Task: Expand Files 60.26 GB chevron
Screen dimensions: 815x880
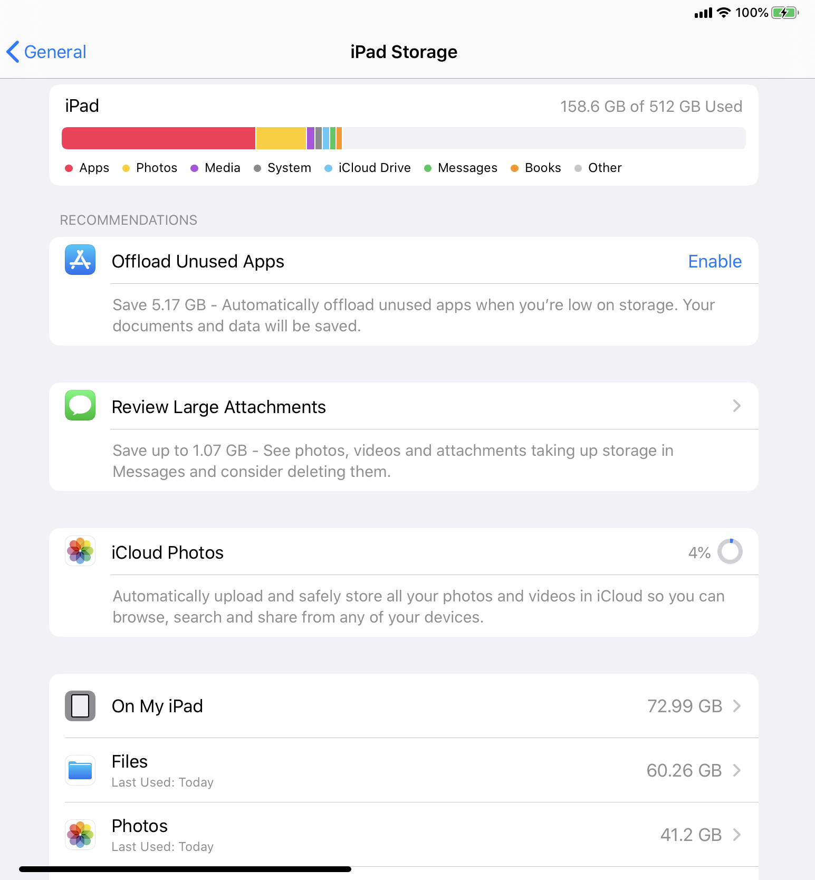Action: coord(737,770)
